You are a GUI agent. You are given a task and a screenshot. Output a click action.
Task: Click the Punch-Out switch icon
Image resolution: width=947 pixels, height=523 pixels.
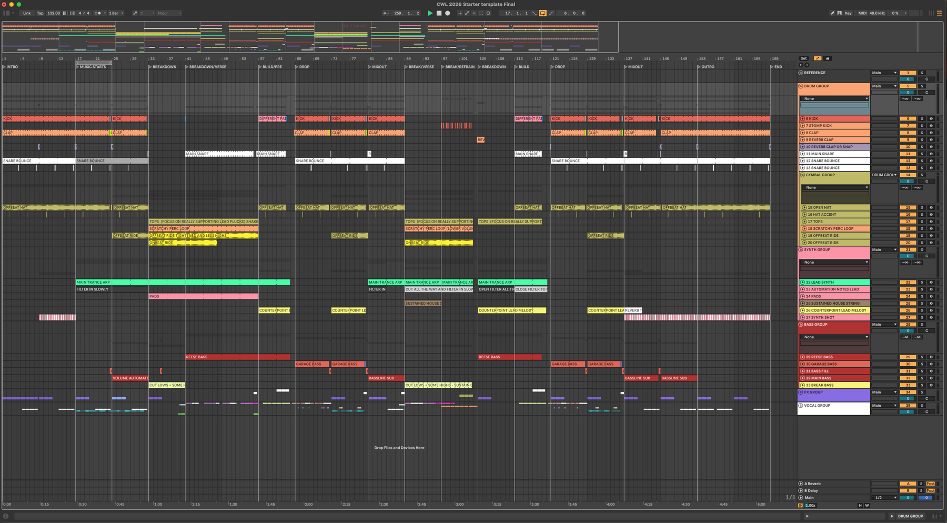551,13
